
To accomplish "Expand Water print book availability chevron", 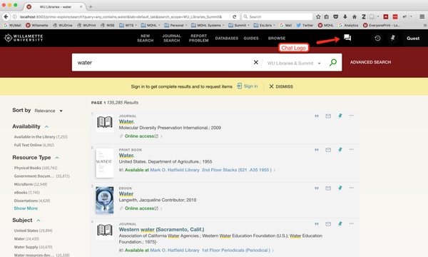I will coord(275,170).
